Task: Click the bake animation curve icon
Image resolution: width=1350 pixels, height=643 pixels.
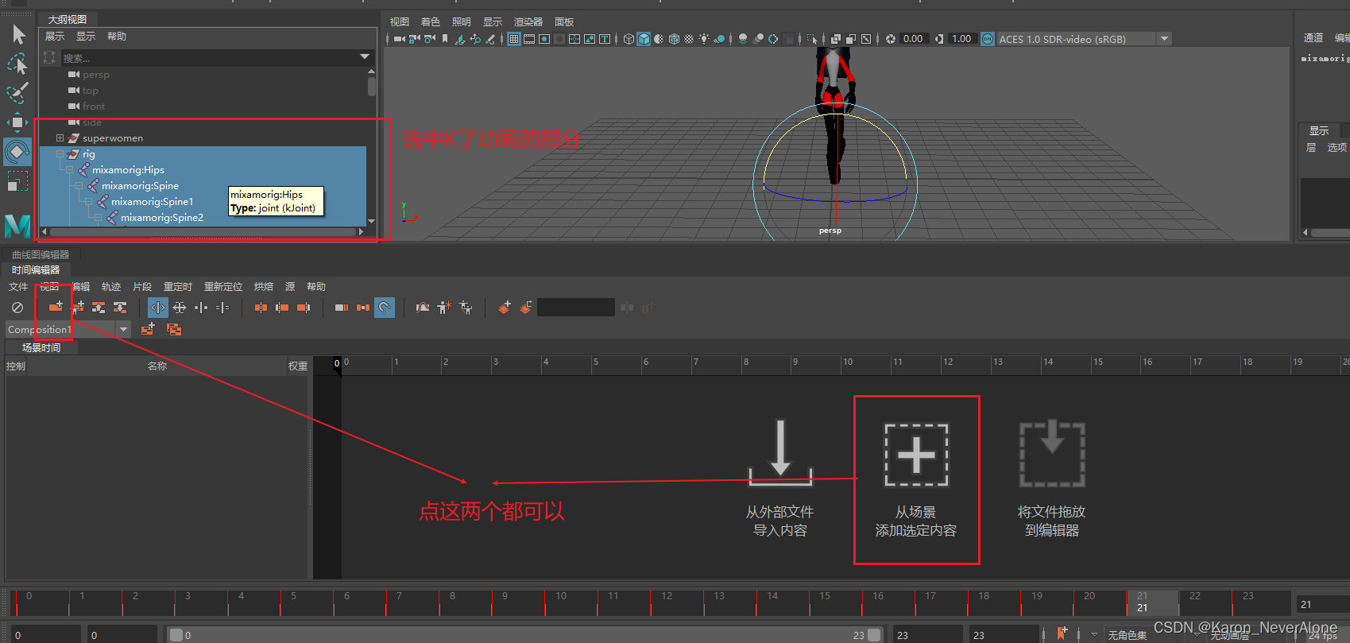Action: coord(422,308)
